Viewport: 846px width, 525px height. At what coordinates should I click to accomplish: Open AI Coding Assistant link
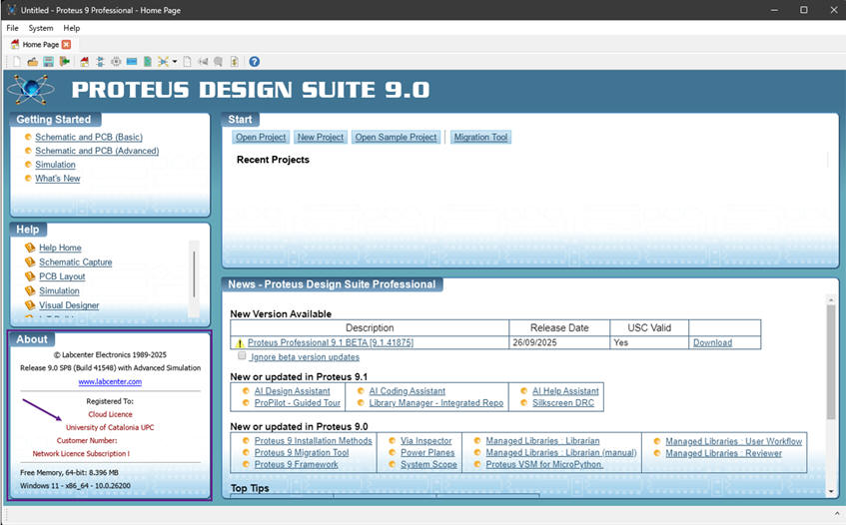tap(408, 391)
